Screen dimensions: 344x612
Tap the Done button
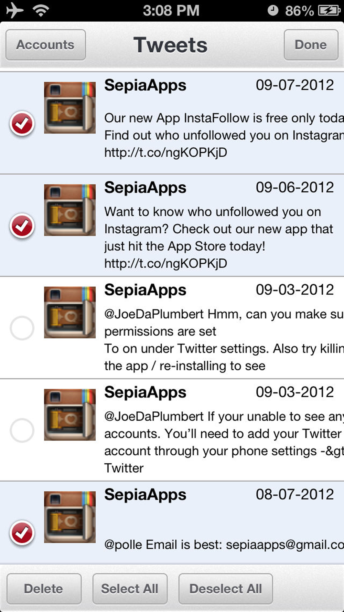pos(311,45)
